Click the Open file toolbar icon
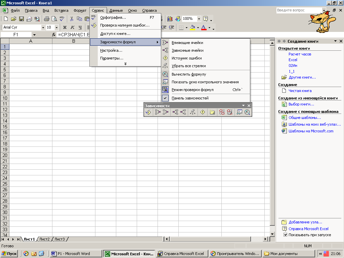The height and width of the screenshot is (258, 344). (x=13, y=19)
